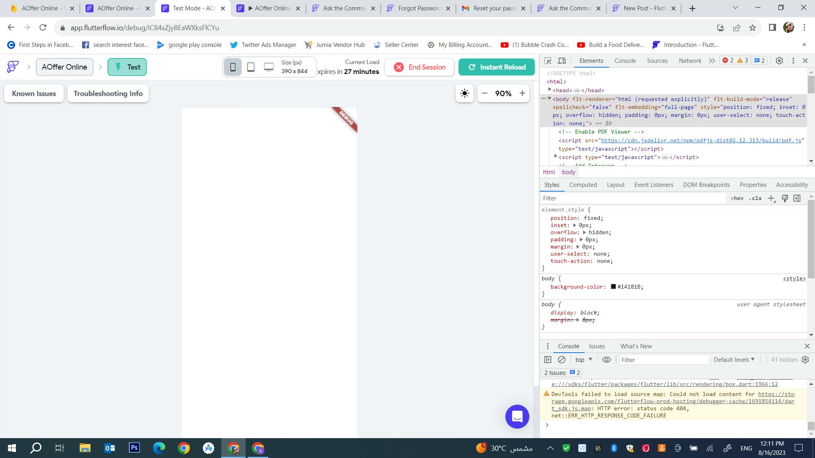The height and width of the screenshot is (458, 815).
Task: Select the phone device preview icon
Action: coord(233,67)
